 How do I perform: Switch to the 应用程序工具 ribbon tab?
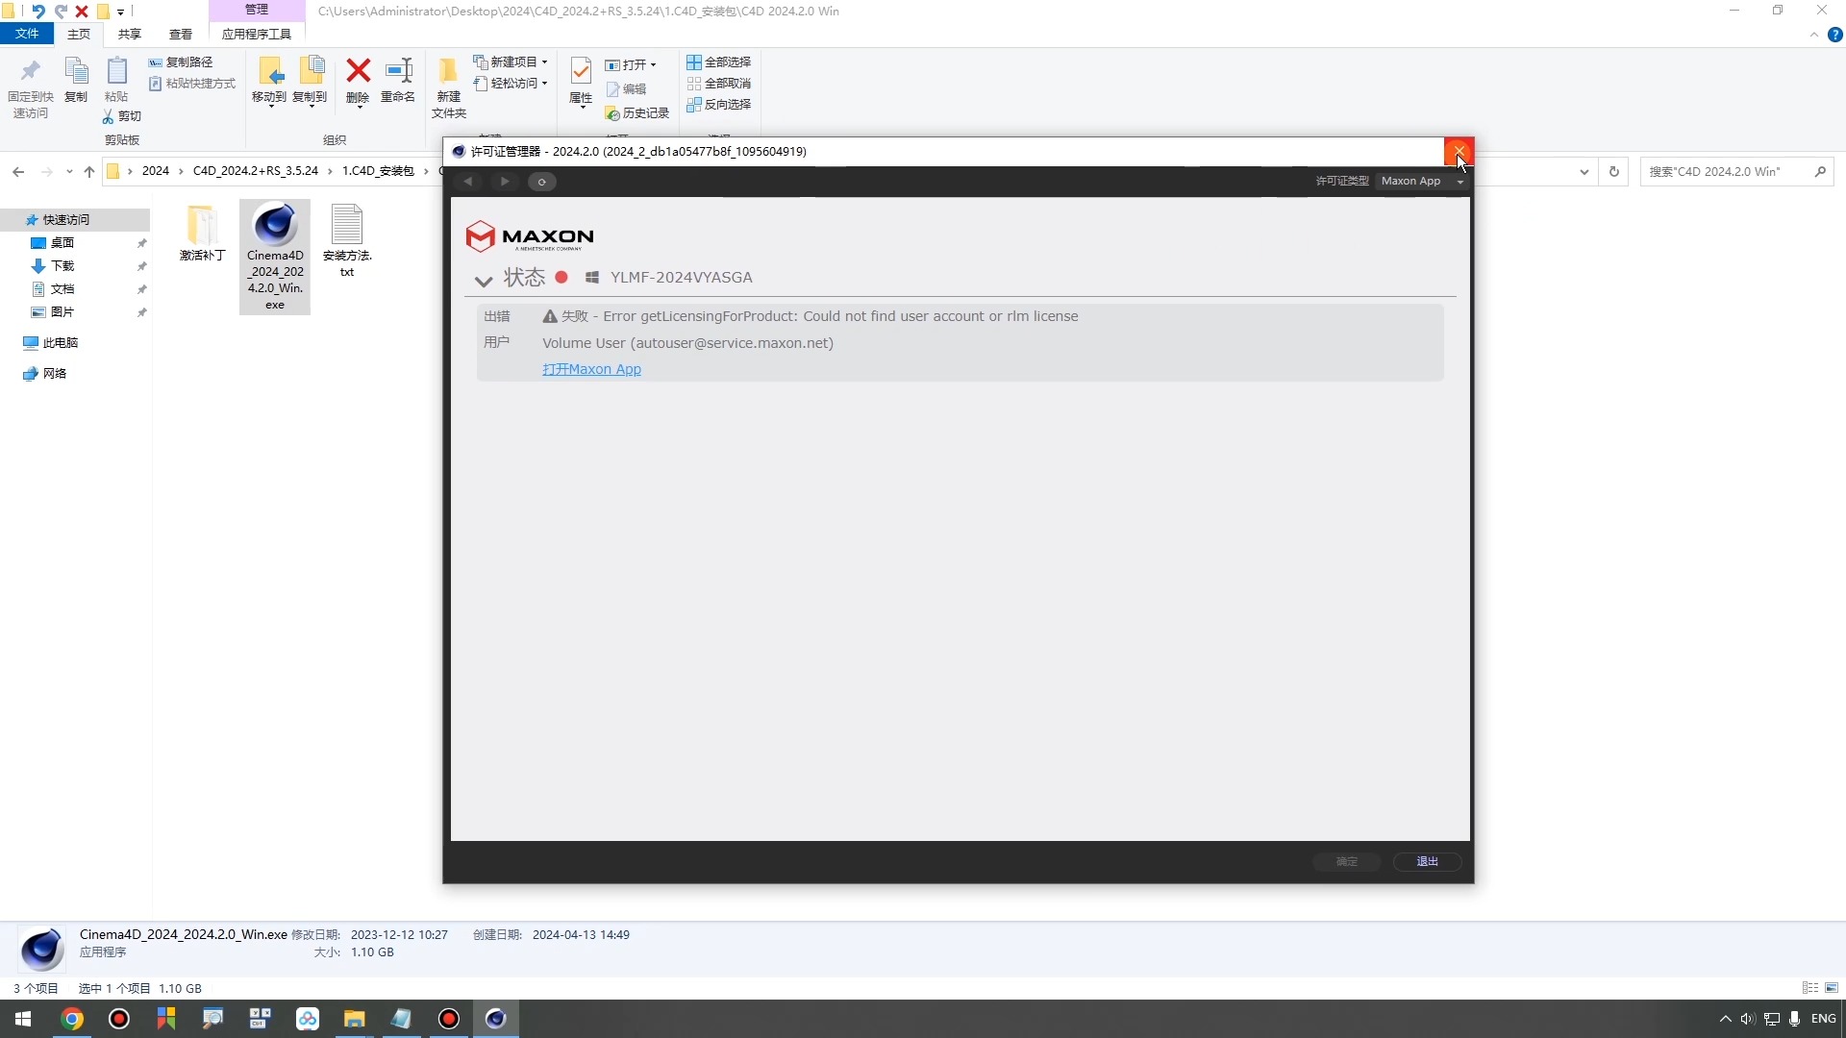tap(257, 34)
